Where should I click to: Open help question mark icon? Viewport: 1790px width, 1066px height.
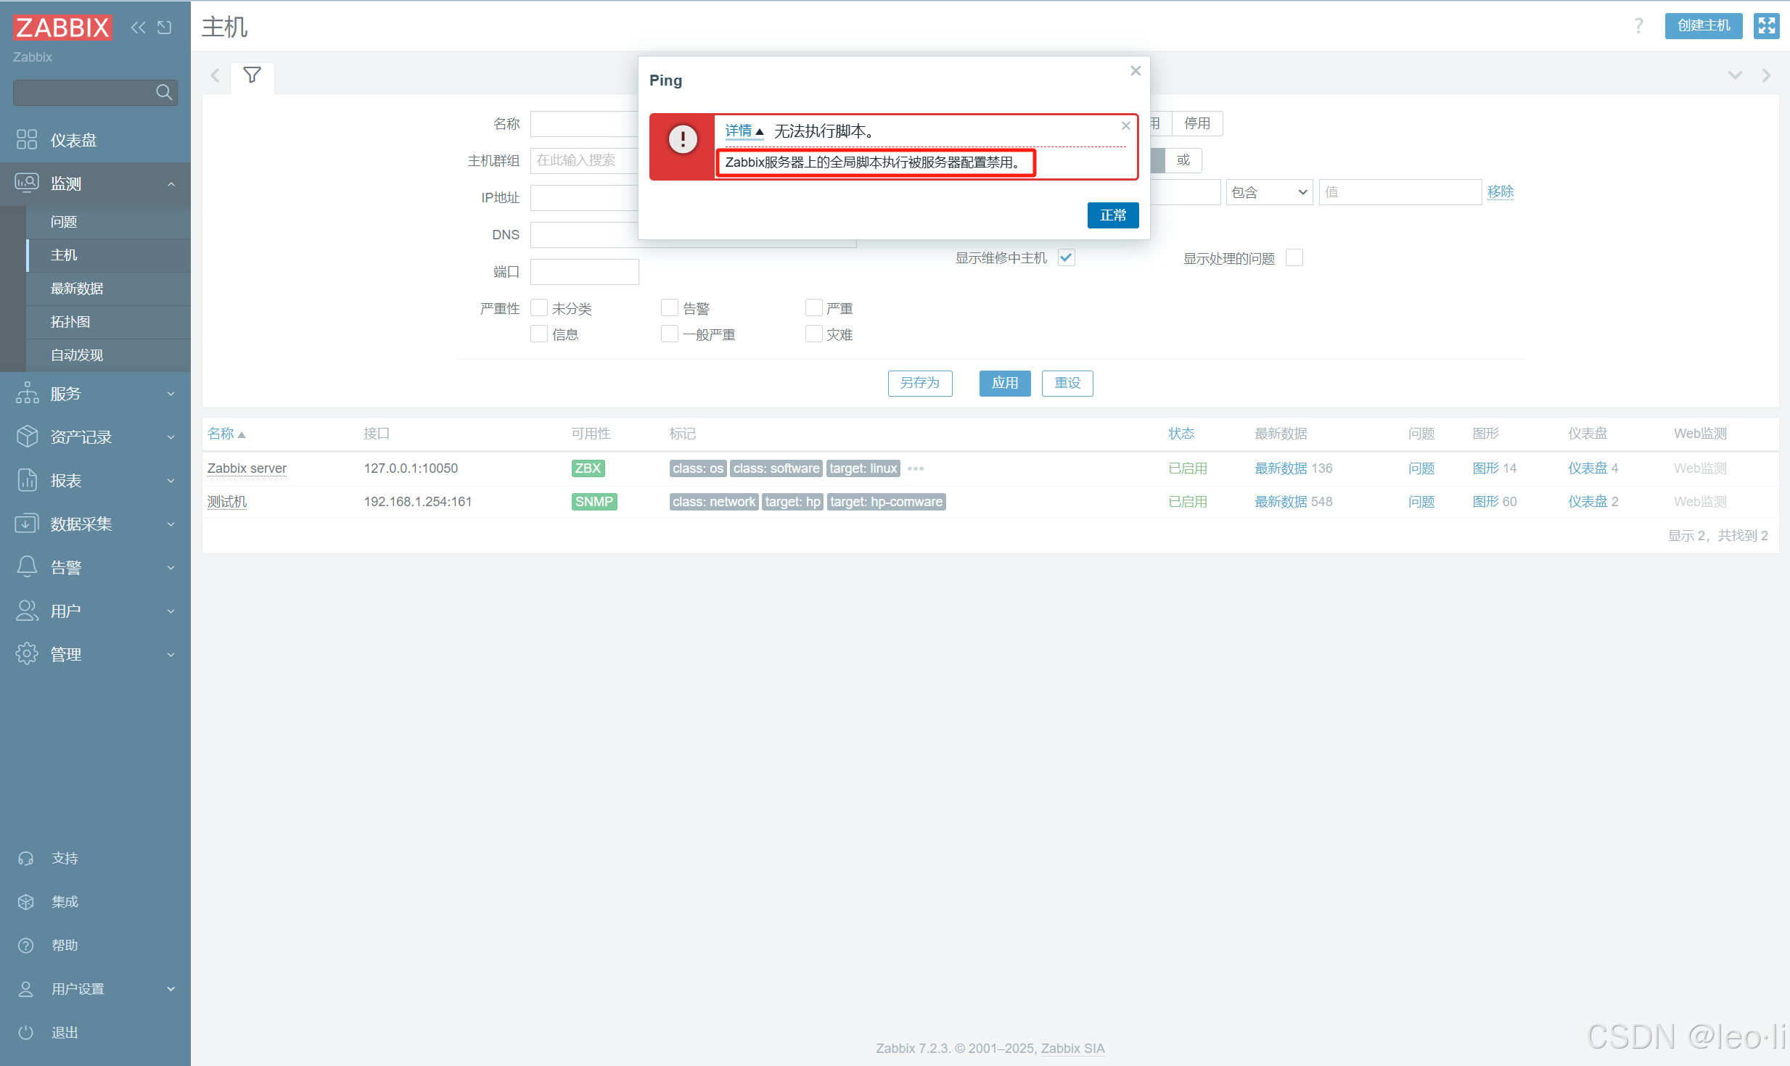pos(1638,26)
